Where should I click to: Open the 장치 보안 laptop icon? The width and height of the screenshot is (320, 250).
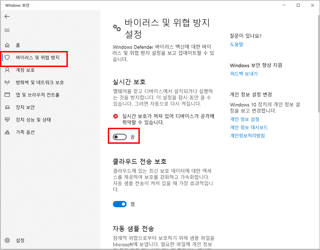click(x=7, y=107)
